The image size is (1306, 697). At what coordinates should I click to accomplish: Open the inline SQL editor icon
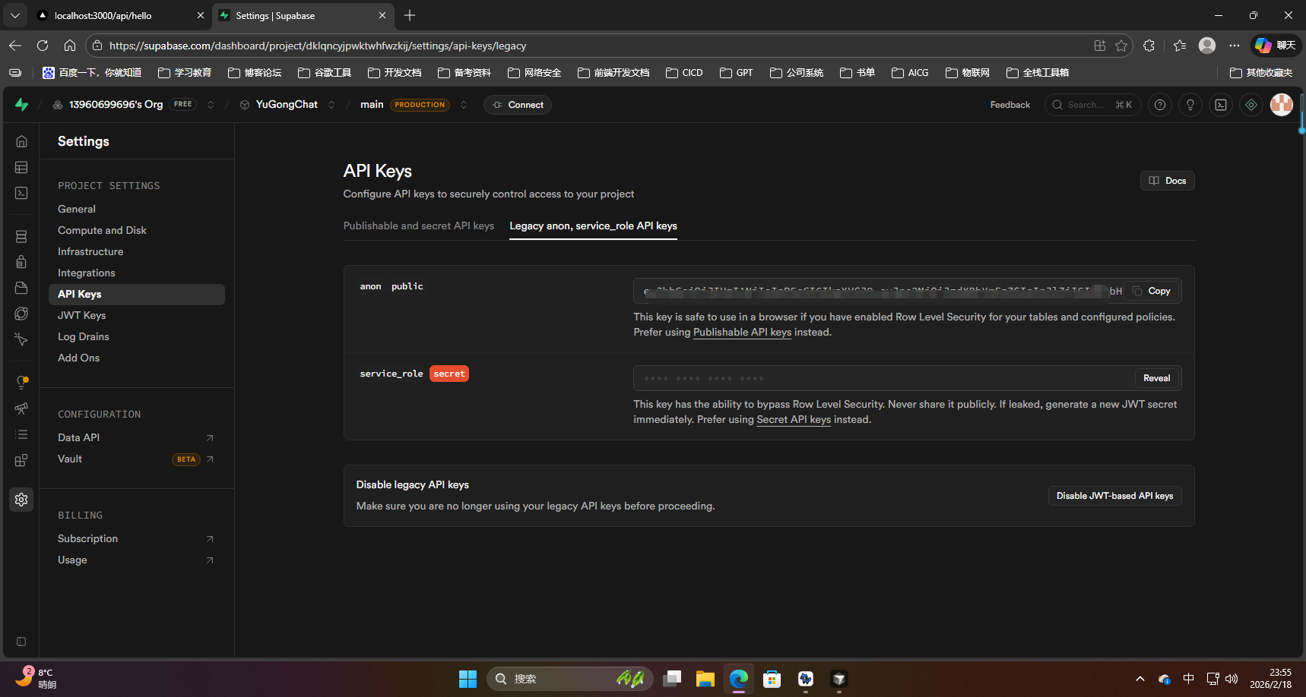(x=1221, y=105)
